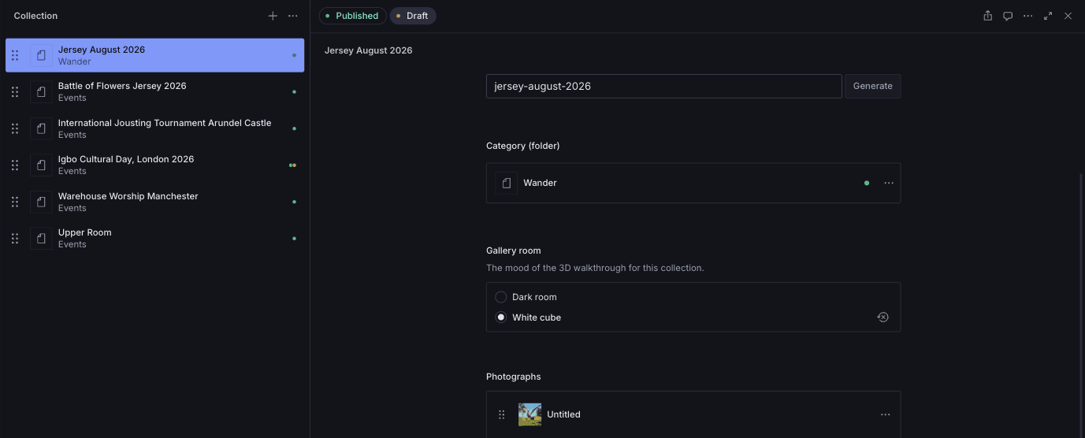
Task: Open document actions ellipsis in top toolbar
Action: (1028, 16)
